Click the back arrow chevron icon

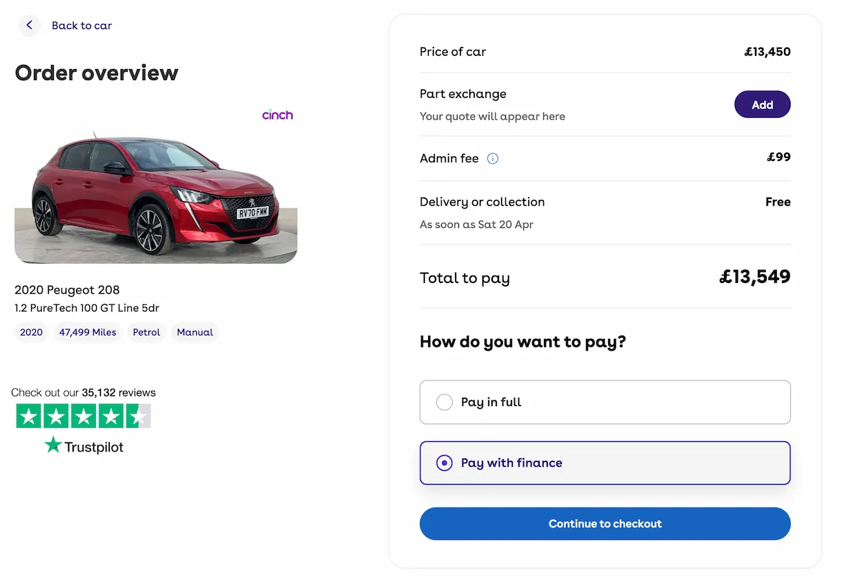(x=29, y=26)
